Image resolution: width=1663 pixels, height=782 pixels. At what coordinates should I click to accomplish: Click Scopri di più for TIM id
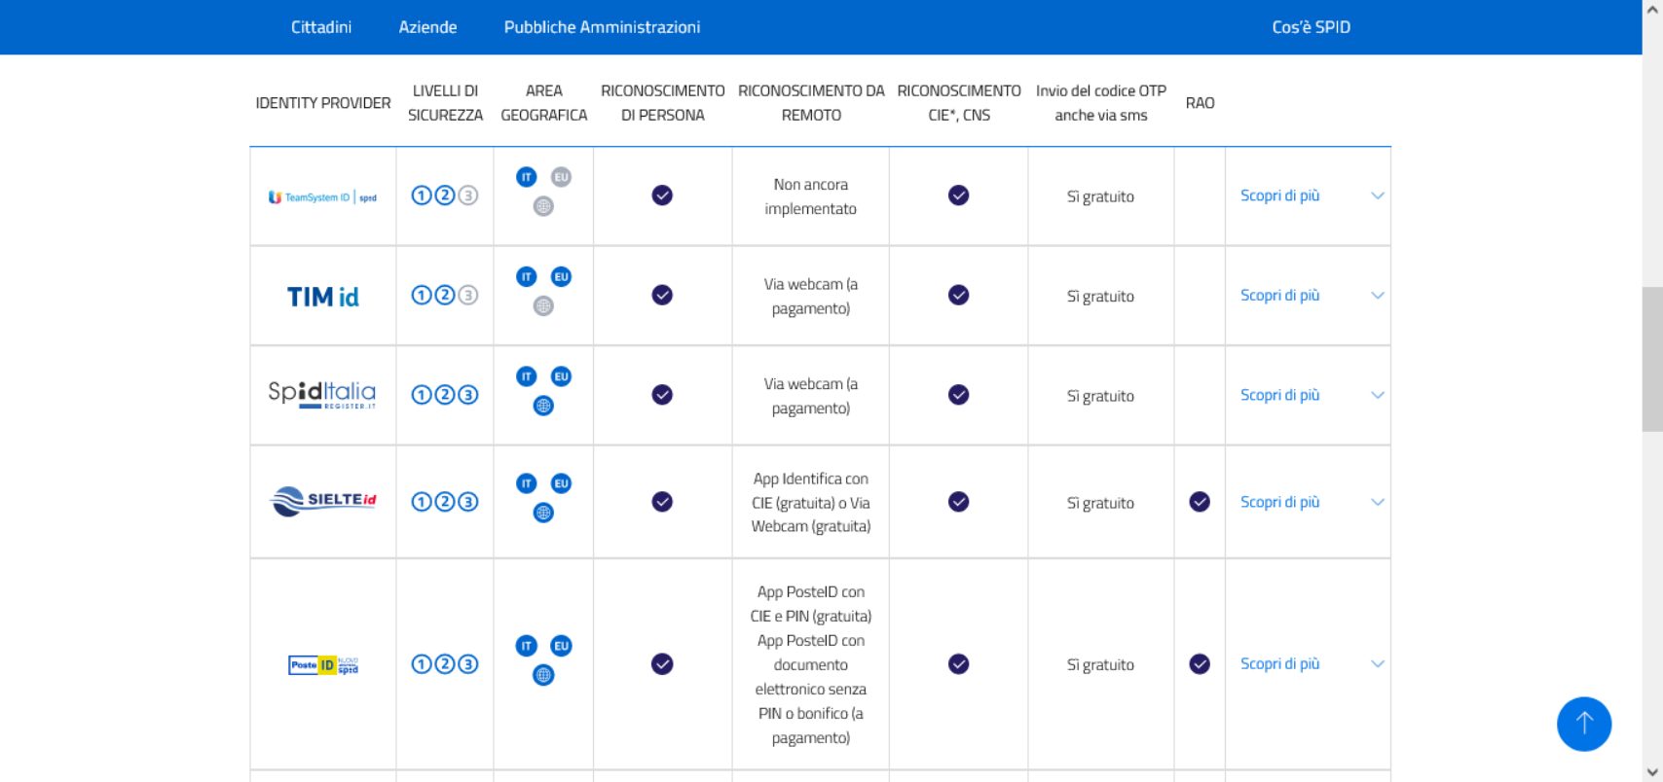(1279, 296)
